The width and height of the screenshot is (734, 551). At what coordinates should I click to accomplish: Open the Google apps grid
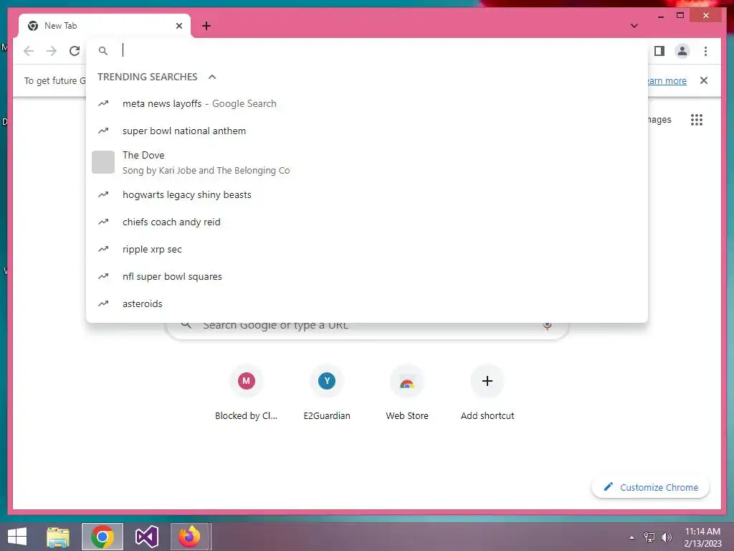[x=697, y=120]
